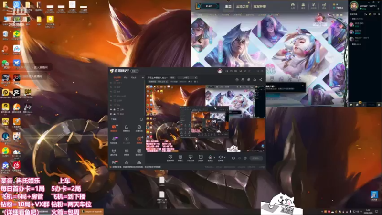The image size is (382, 215).
Task: Click the bell notification icon above the preview
Action: [255, 80]
